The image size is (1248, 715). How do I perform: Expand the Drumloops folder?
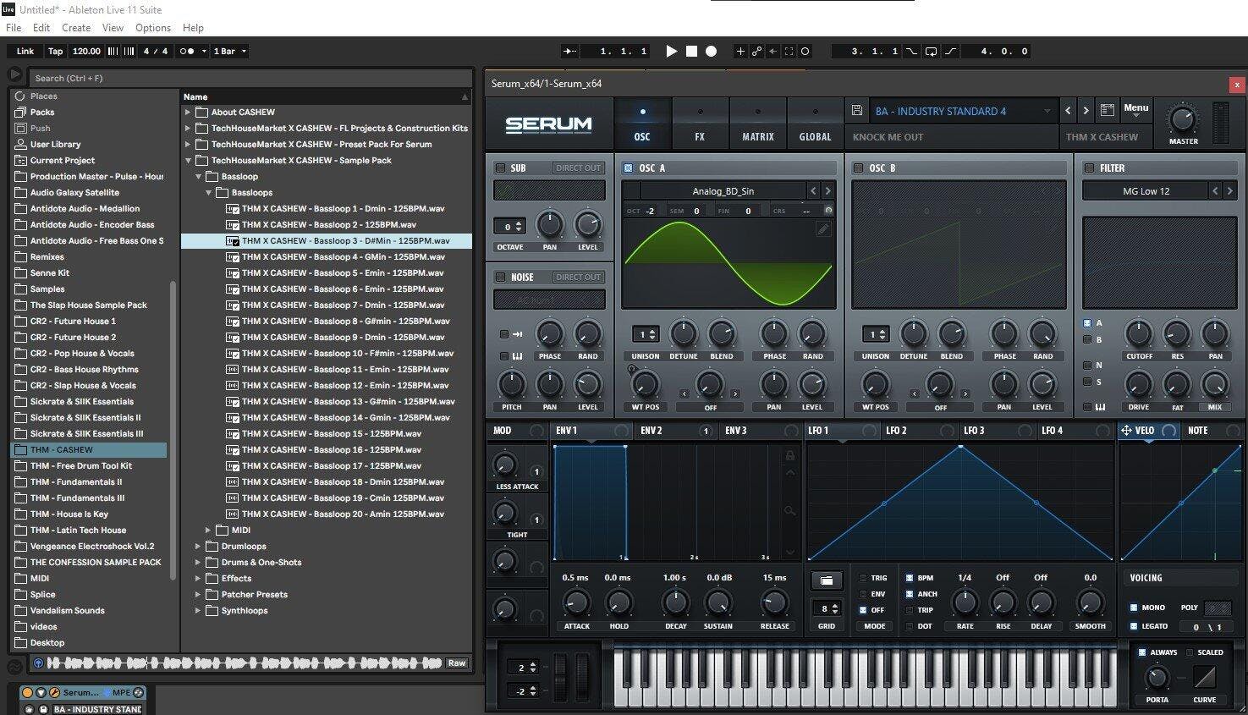(x=198, y=547)
